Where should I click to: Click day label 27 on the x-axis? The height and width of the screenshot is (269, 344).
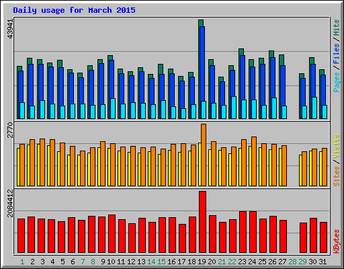click(282, 262)
